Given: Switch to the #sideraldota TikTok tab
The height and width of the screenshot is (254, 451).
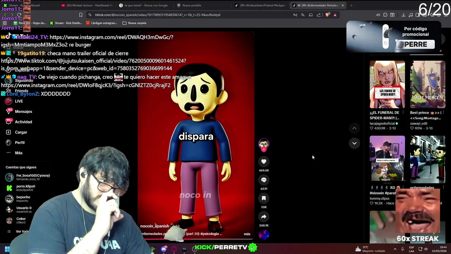Looking at the screenshot, I should 261,5.
